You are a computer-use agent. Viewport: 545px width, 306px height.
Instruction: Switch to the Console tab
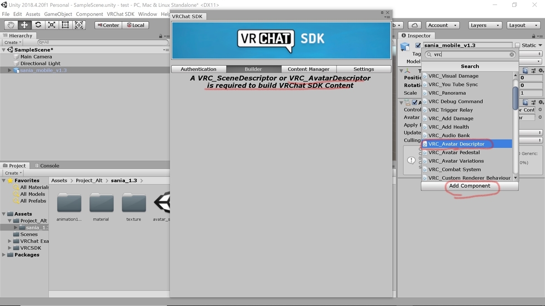47,165
